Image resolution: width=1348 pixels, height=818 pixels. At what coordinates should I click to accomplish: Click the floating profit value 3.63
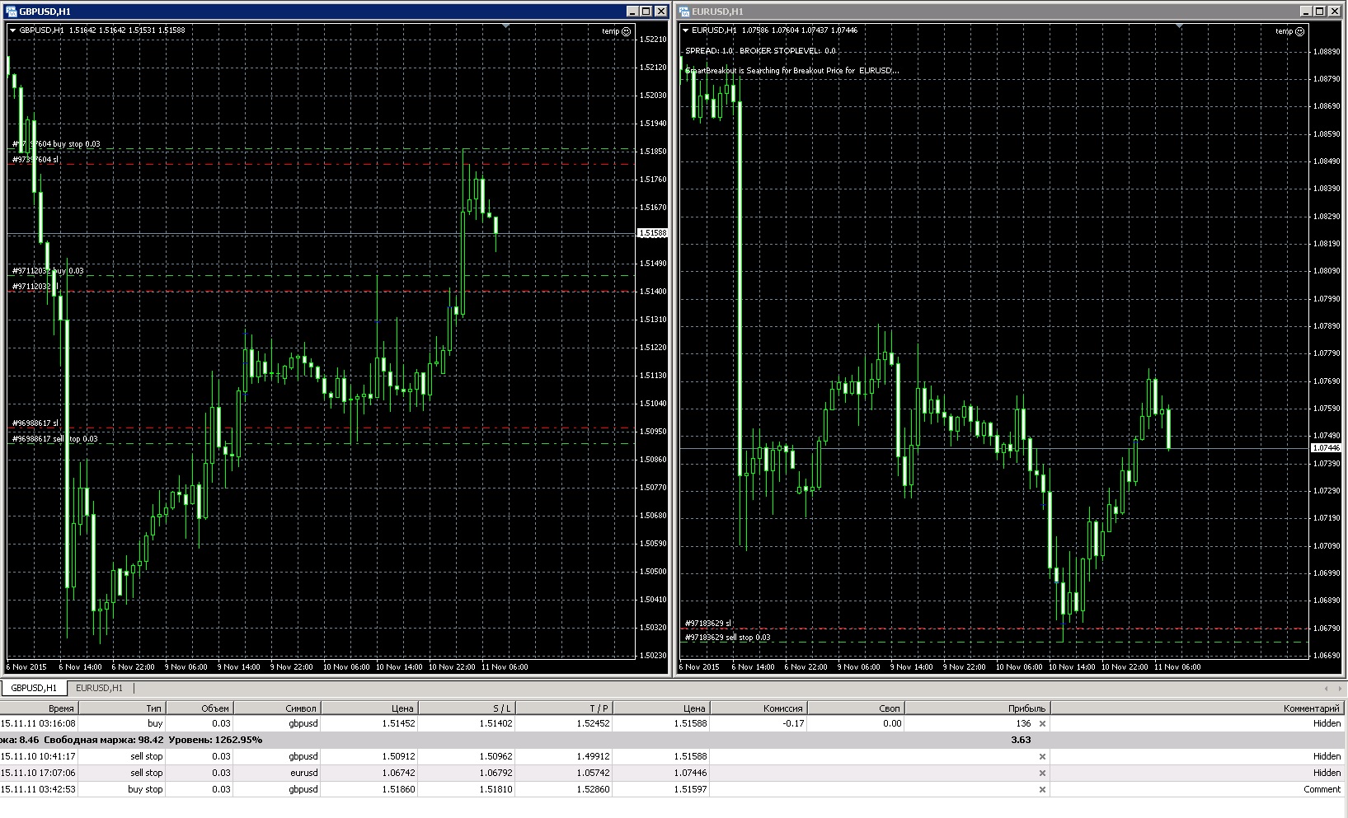tap(1021, 740)
